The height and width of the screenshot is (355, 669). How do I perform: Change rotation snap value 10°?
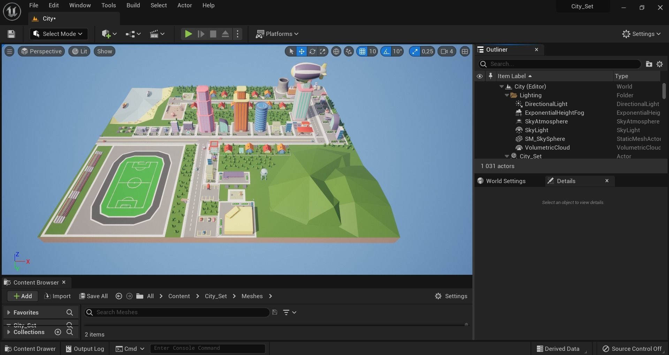(398, 51)
